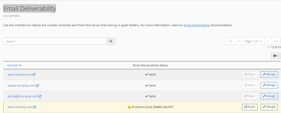Screen dimensions: 281x113
Task: Click the warning icon for bbb.trainphp.com
Action: coord(129,107)
